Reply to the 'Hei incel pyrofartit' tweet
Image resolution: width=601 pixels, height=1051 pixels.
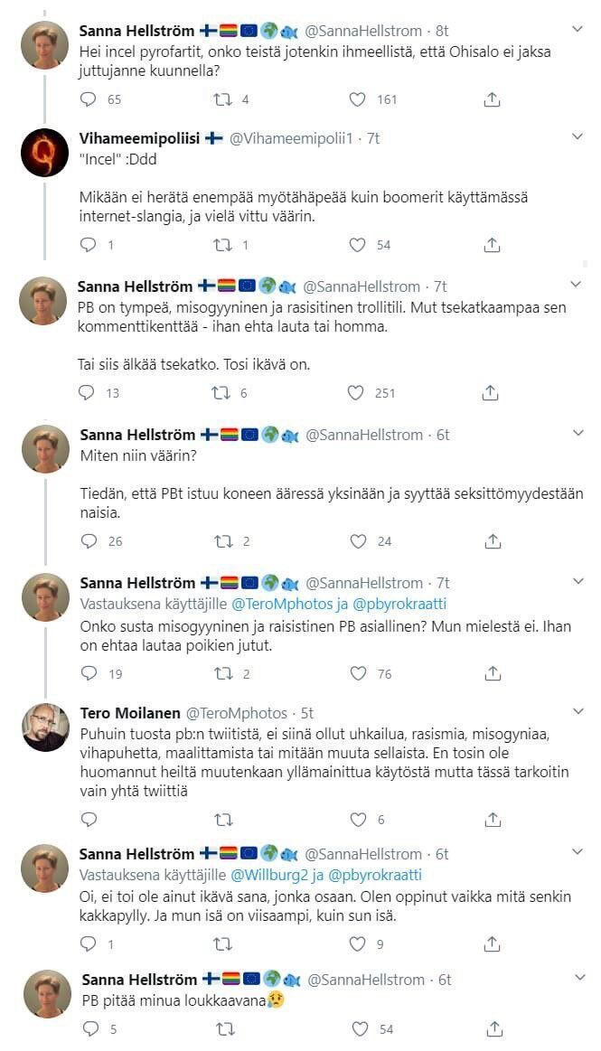point(89,99)
